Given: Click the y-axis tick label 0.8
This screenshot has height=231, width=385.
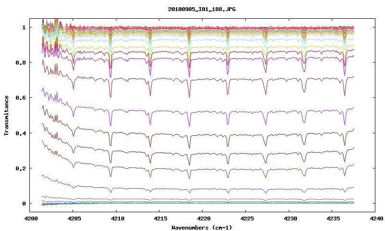Looking at the screenshot, I should (x=20, y=63).
